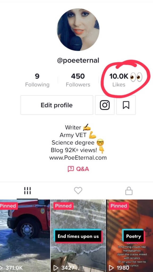This screenshot has height=272, width=153.
Task: Open the End times upon us video
Action: coord(78,236)
